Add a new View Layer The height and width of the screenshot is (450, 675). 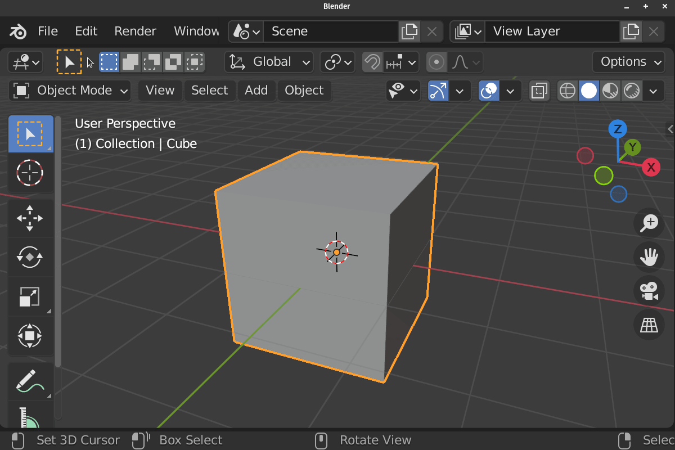click(x=631, y=31)
